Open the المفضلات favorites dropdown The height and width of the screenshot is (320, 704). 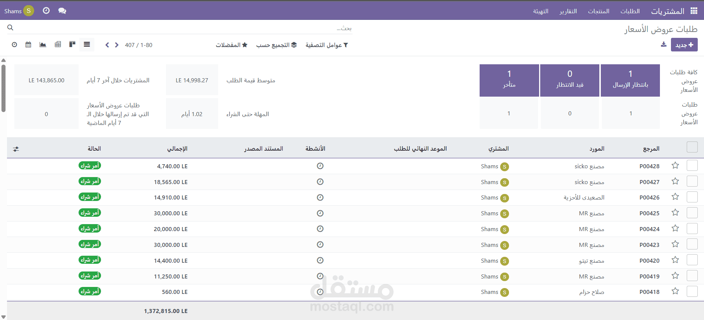[x=232, y=45]
